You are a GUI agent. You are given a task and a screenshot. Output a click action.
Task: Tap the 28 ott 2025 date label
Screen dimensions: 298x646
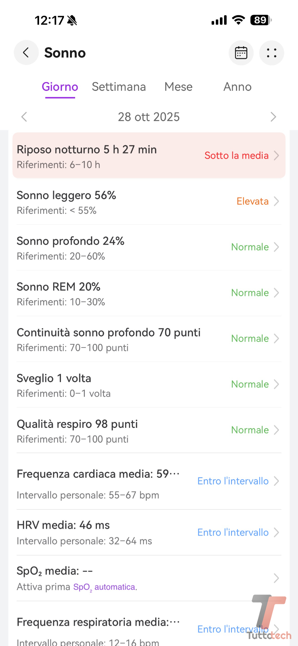point(149,117)
